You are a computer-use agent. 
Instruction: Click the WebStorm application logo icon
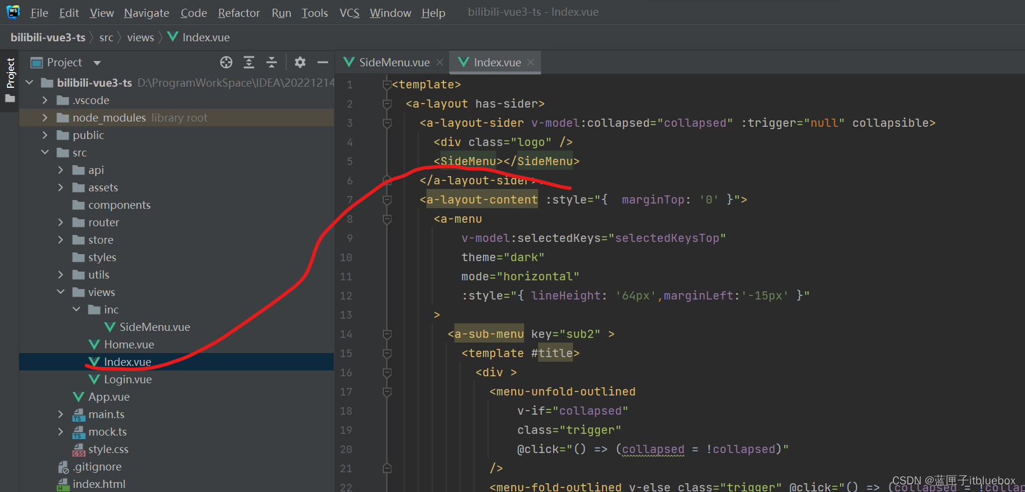13,12
